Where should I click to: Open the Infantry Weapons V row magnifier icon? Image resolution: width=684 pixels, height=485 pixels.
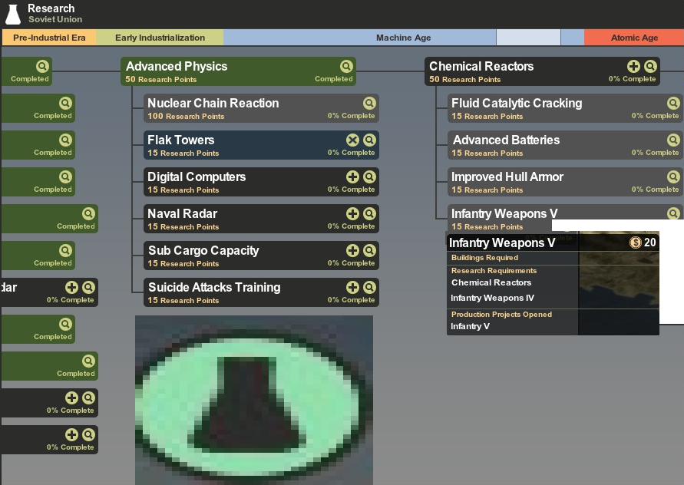(x=673, y=213)
